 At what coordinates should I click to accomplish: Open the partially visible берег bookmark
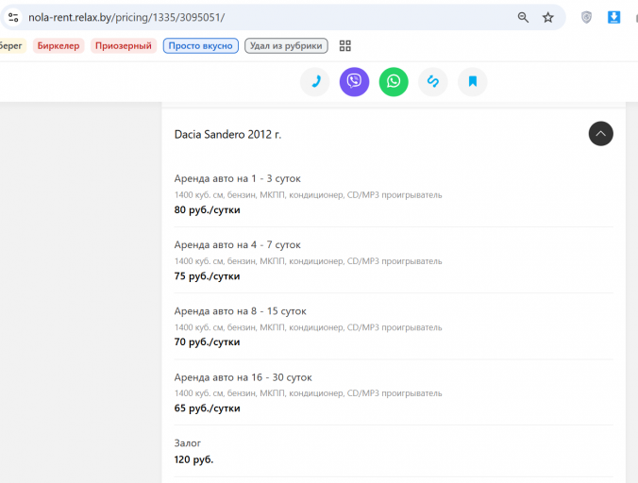(x=12, y=46)
